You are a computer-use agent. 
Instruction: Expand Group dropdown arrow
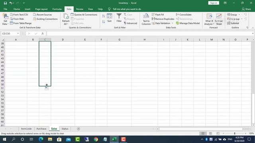239,15
